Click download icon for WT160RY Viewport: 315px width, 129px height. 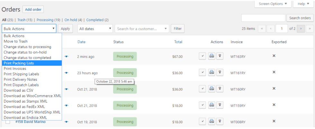pyautogui.click(x=220, y=89)
